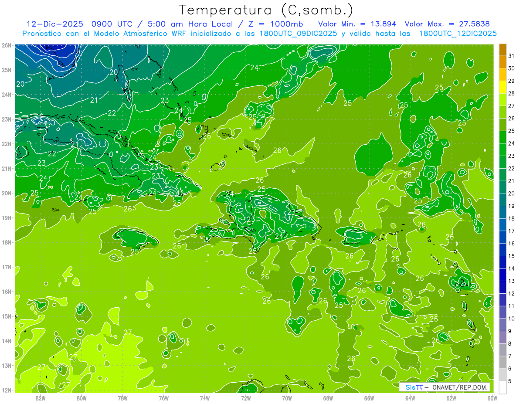523x404 pixels.
Task: Click the "64W" longitude axis label
Action: pos(410,397)
